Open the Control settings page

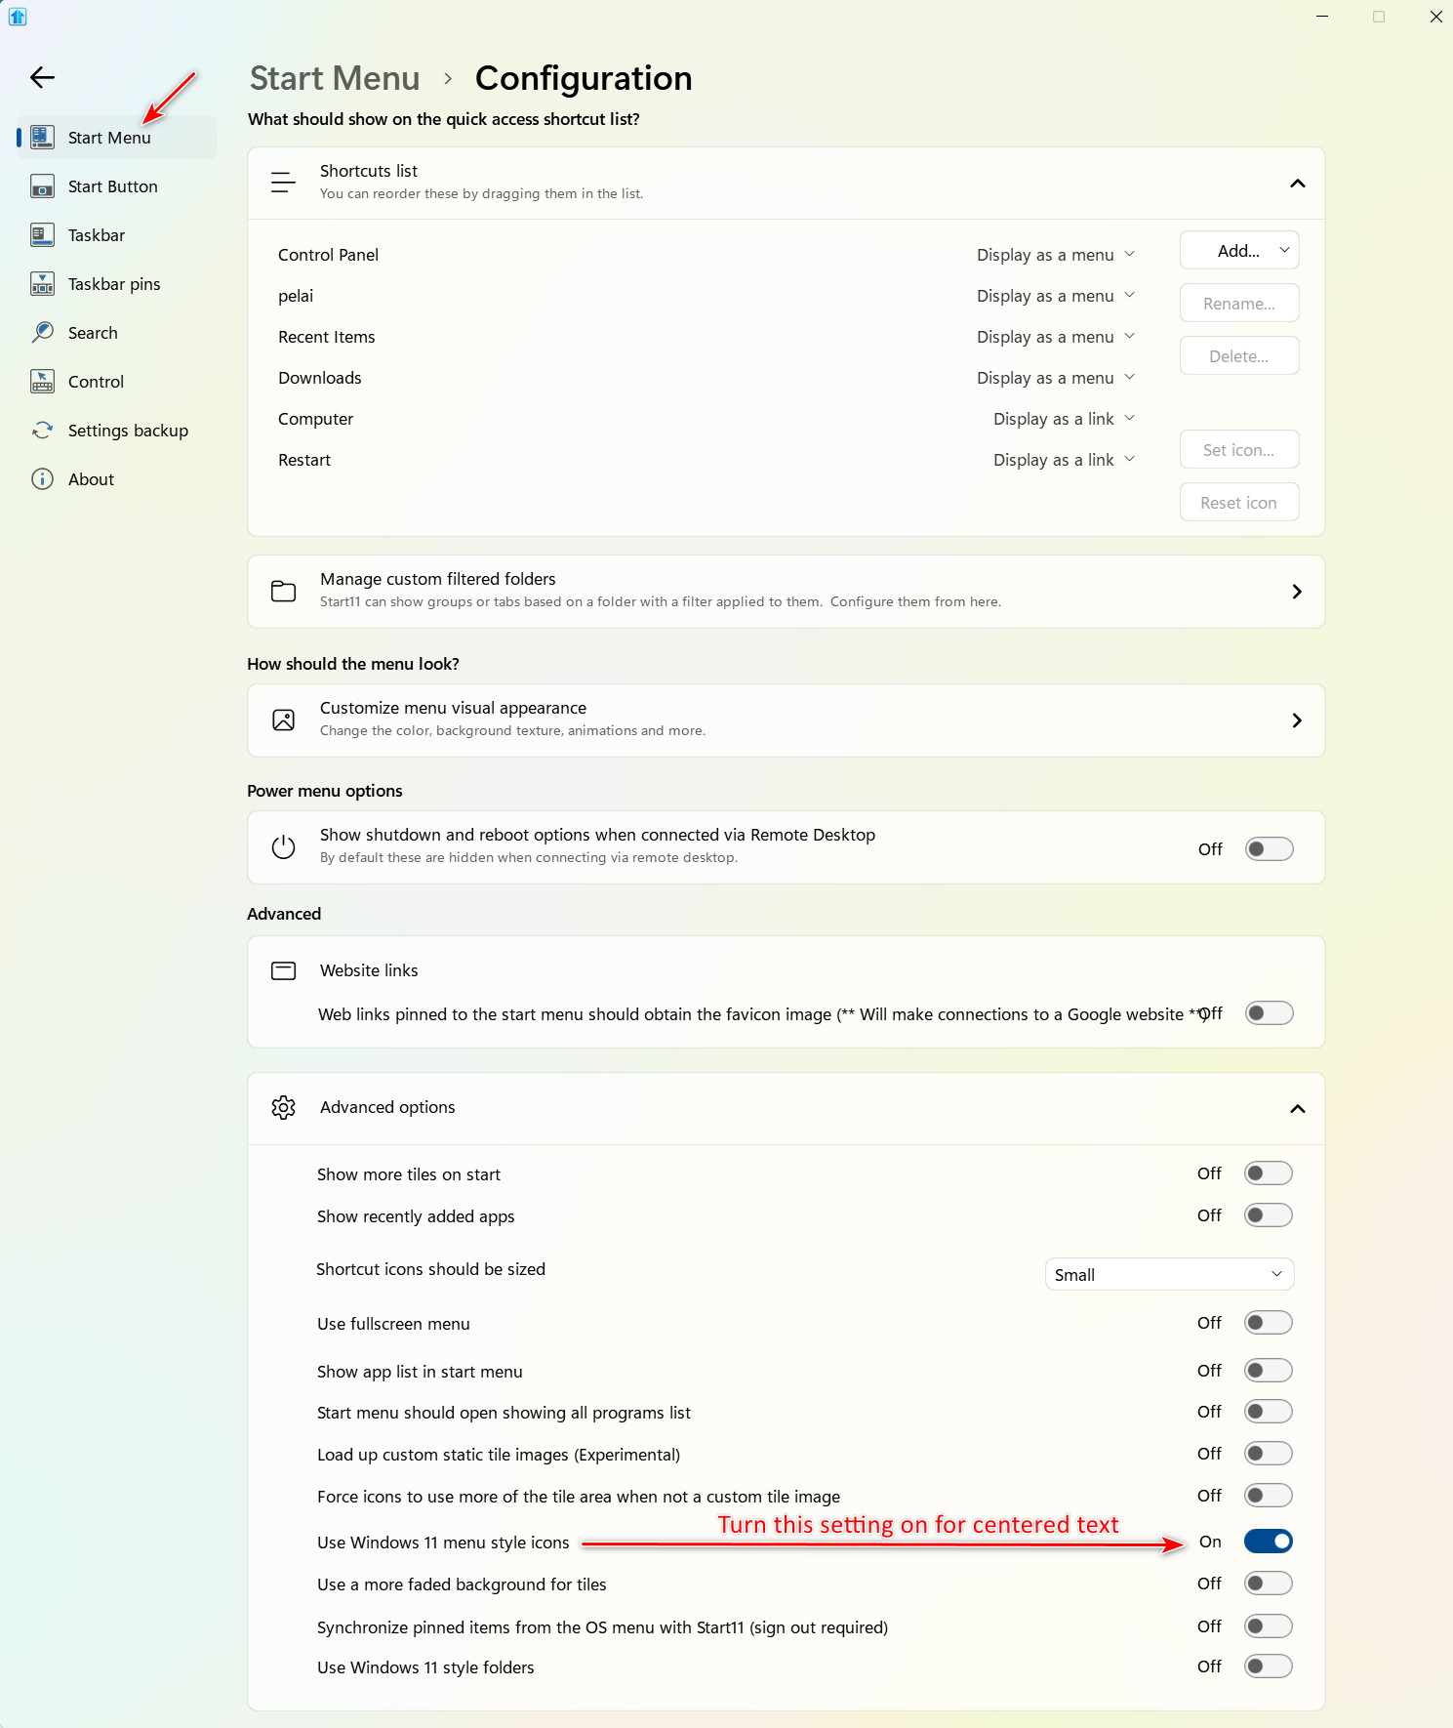[x=117, y=382]
